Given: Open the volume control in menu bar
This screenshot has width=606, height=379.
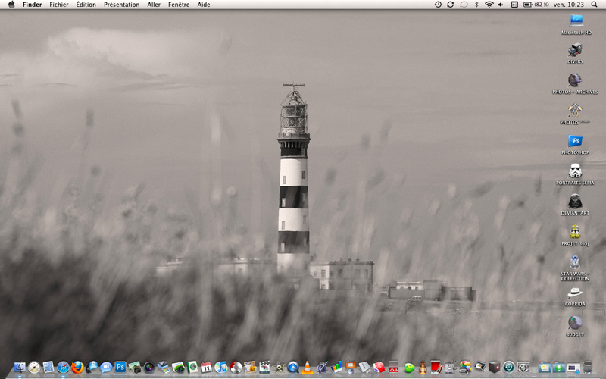Looking at the screenshot, I should point(501,5).
